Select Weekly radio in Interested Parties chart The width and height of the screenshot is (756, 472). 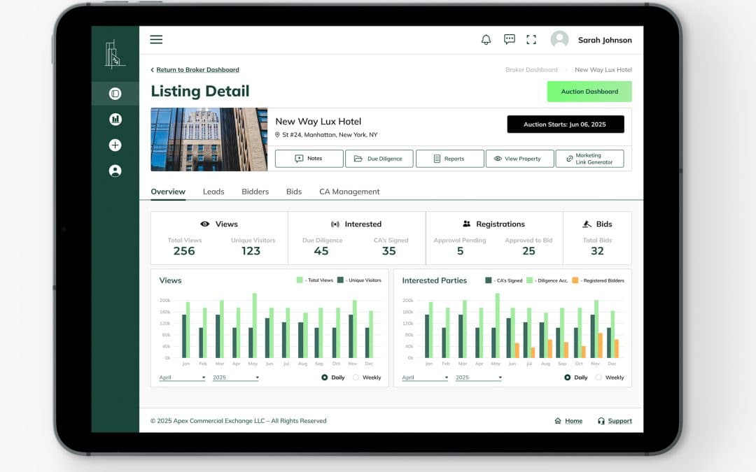598,378
